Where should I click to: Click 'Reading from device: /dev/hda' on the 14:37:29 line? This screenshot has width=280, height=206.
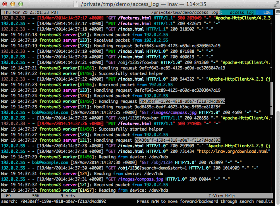point(133,157)
